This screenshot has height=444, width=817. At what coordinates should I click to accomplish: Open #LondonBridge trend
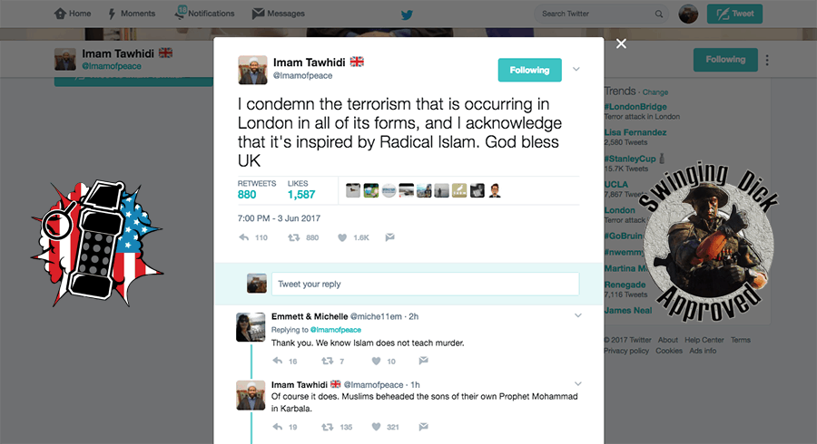[635, 107]
